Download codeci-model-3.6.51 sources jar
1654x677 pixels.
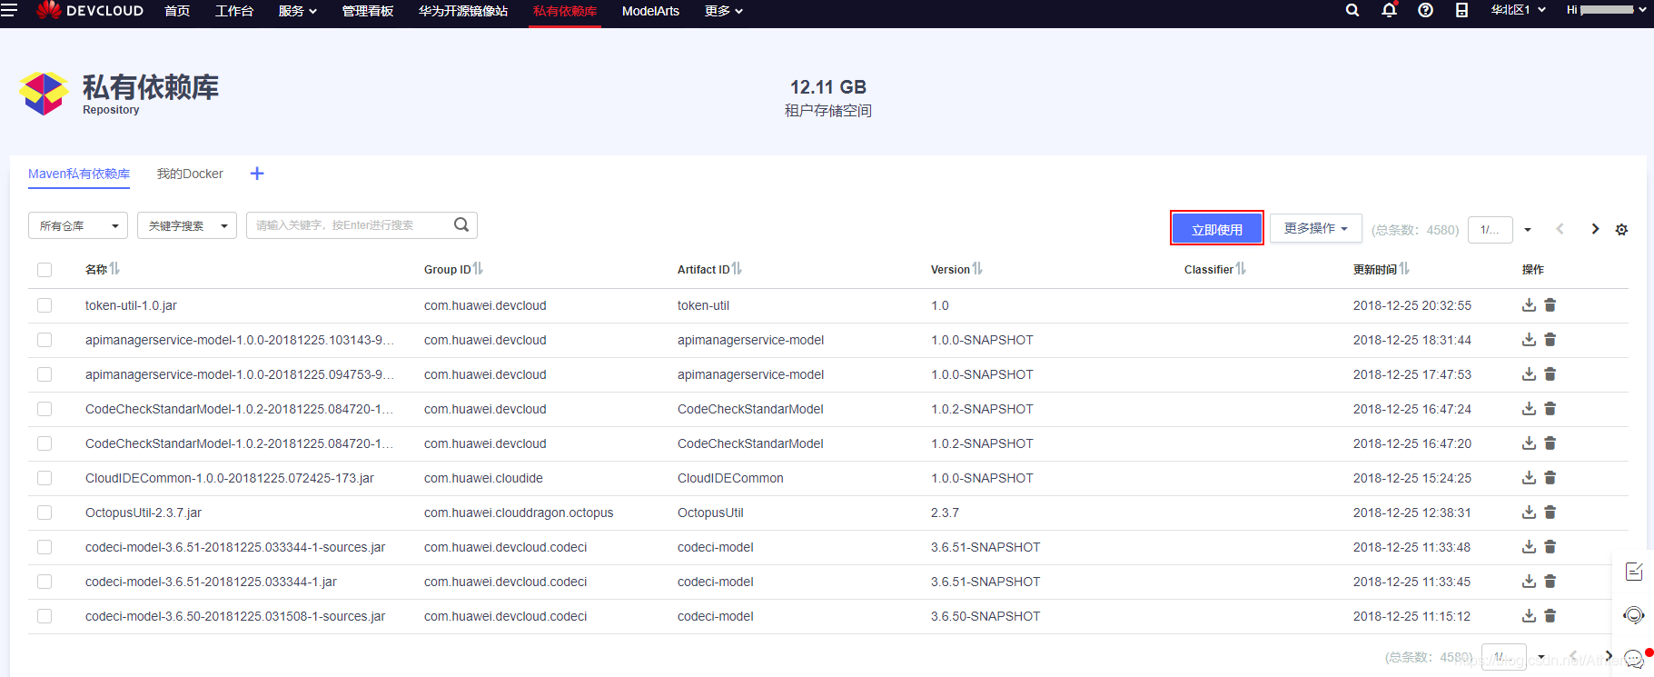click(x=1529, y=547)
